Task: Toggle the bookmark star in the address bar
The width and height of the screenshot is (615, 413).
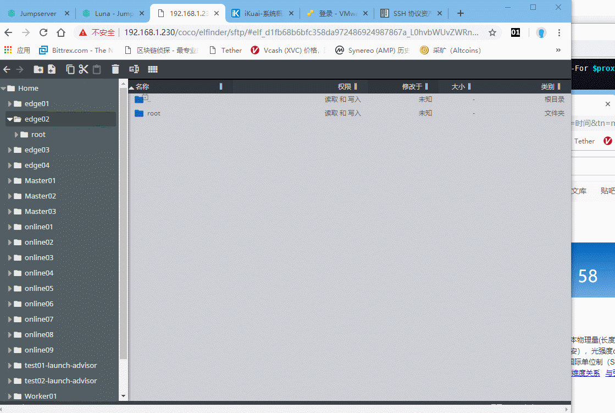Action: pyautogui.click(x=492, y=32)
